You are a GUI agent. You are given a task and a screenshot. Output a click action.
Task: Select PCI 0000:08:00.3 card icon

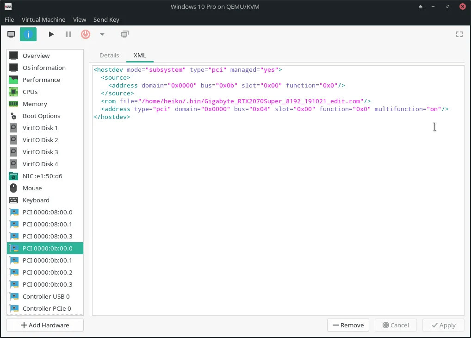(14, 236)
